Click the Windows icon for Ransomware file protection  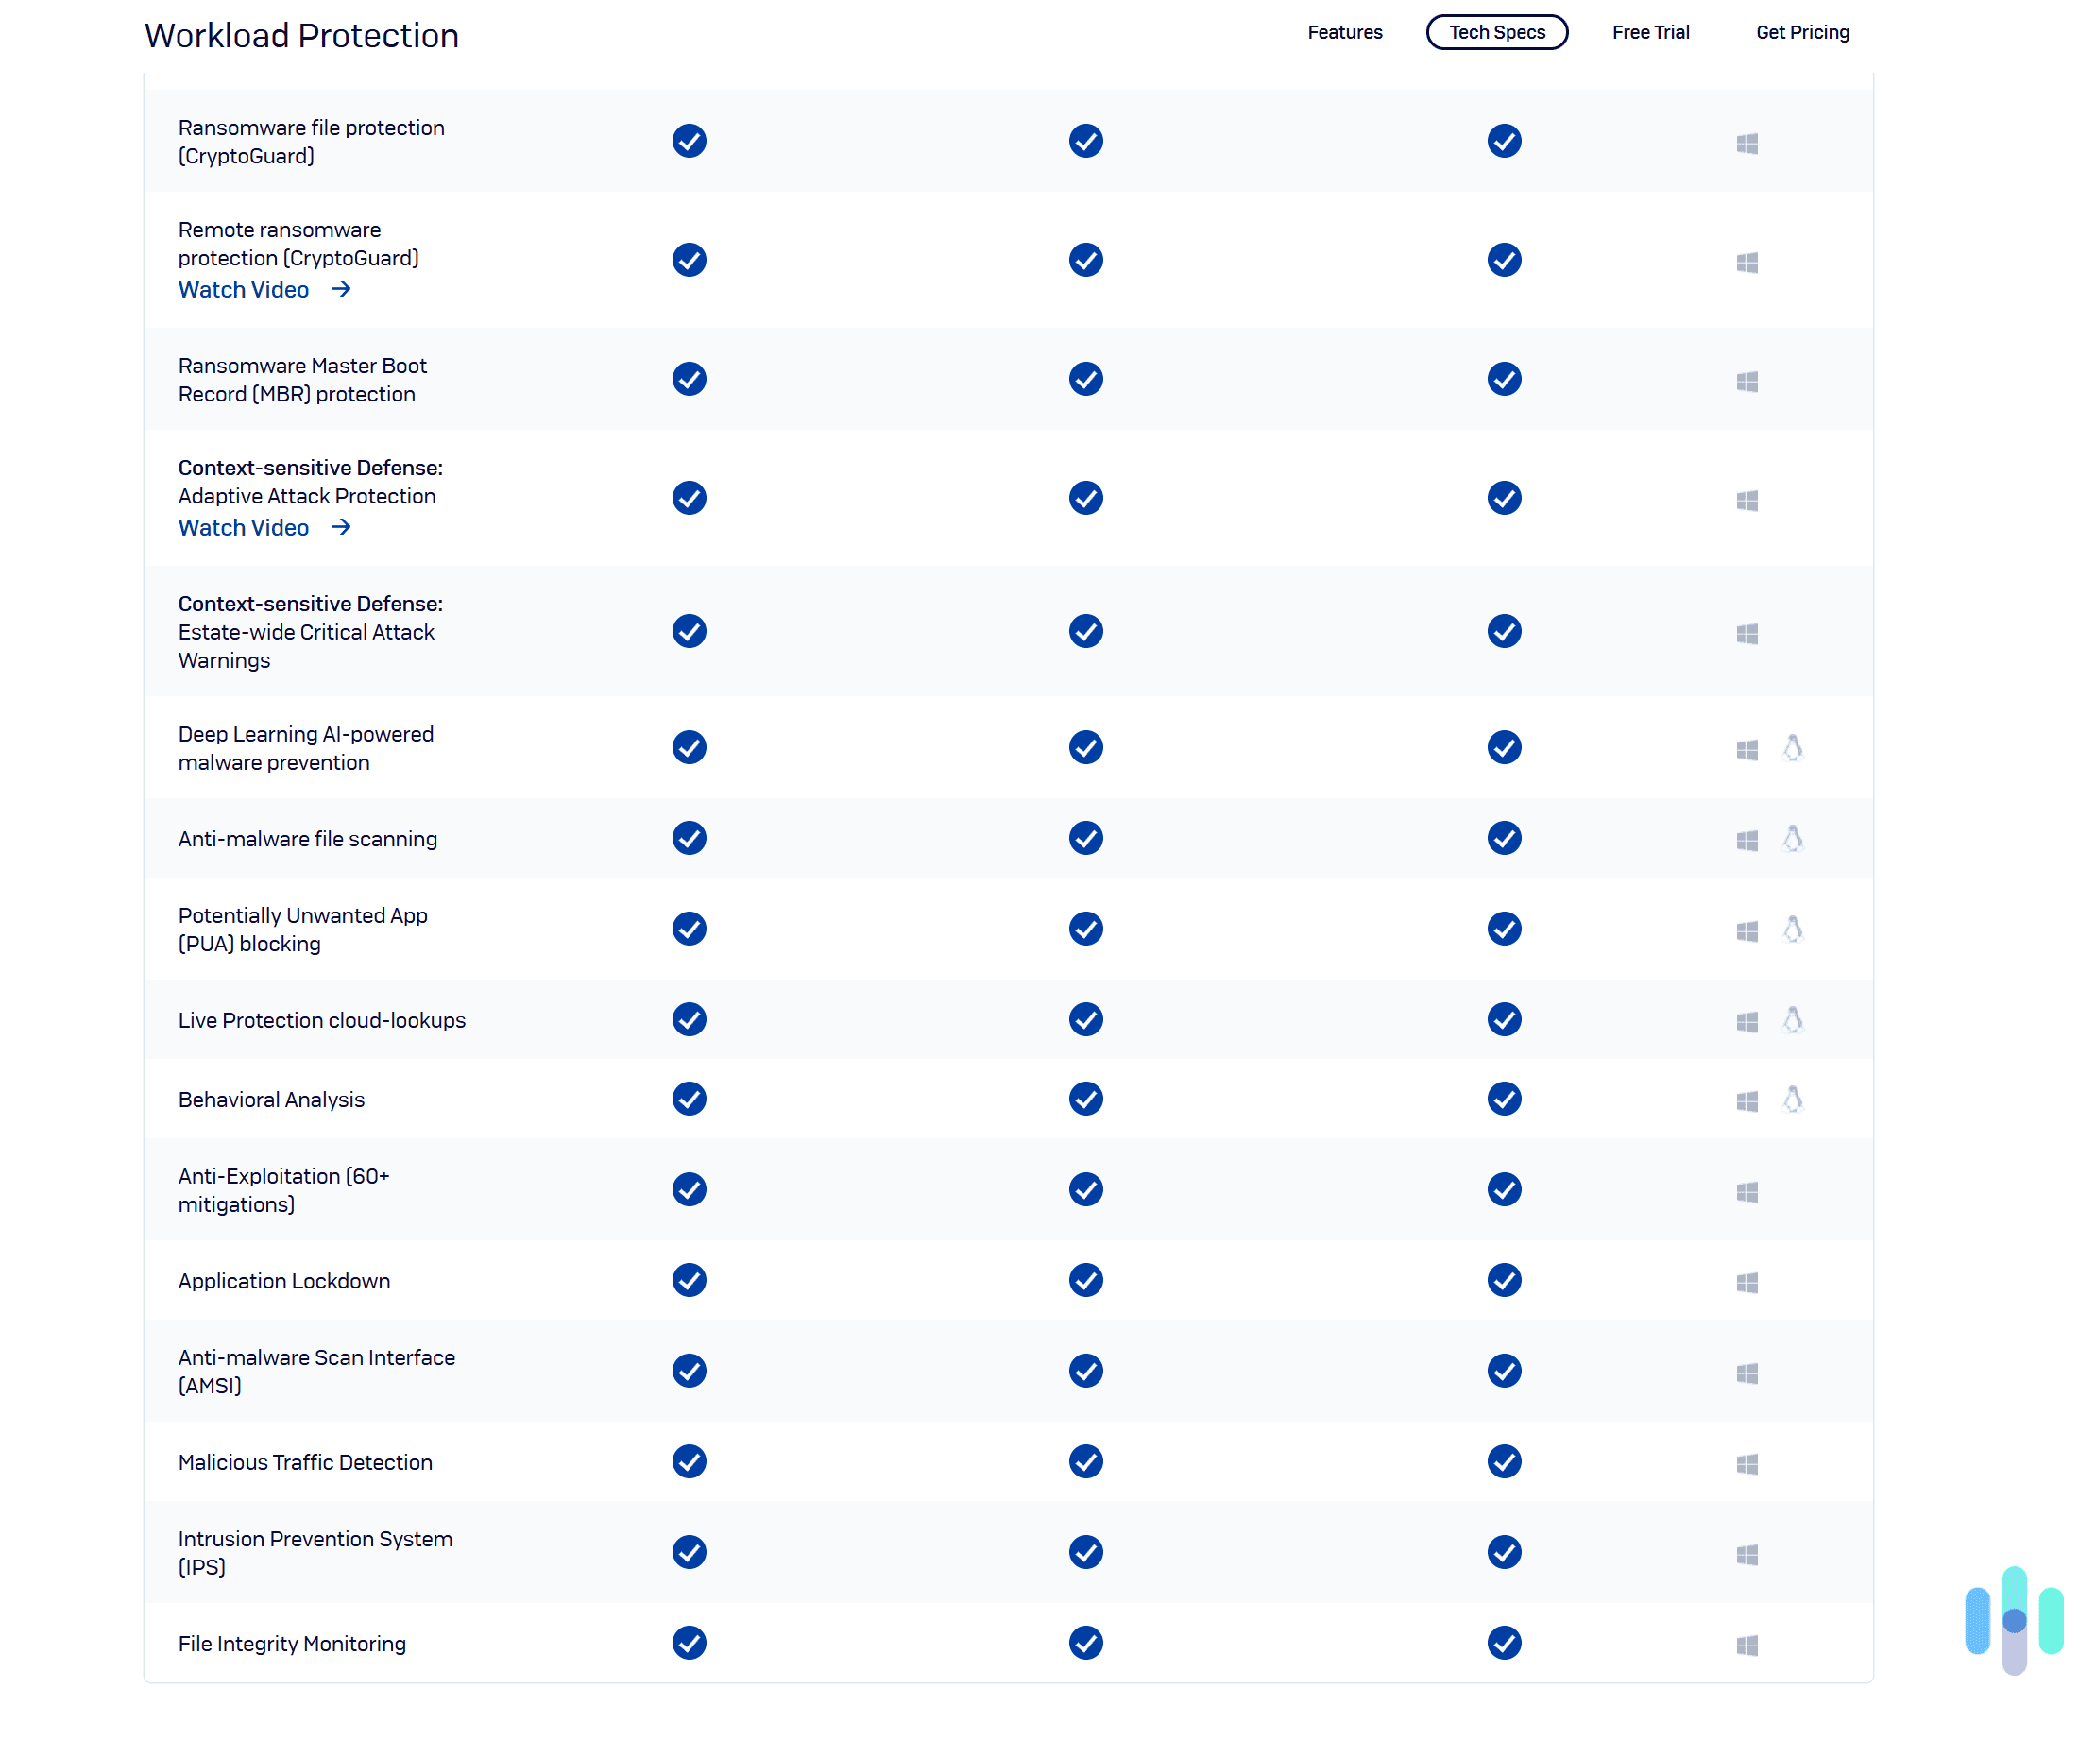click(x=1747, y=142)
